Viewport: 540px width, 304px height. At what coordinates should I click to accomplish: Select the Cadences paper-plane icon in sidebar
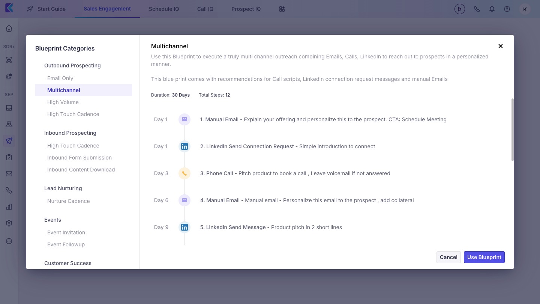pos(9,141)
